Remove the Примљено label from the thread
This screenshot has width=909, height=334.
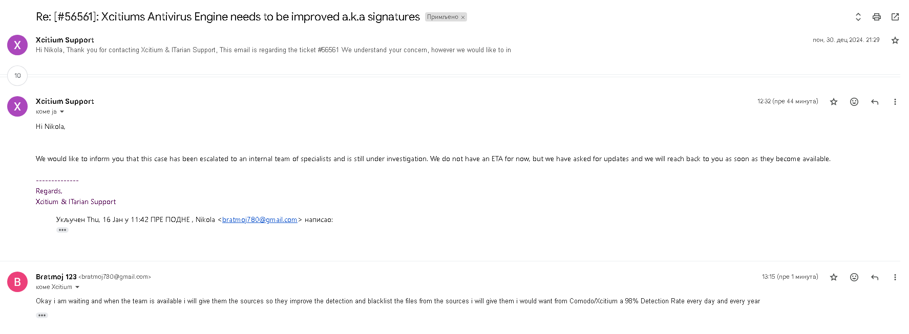tap(463, 17)
